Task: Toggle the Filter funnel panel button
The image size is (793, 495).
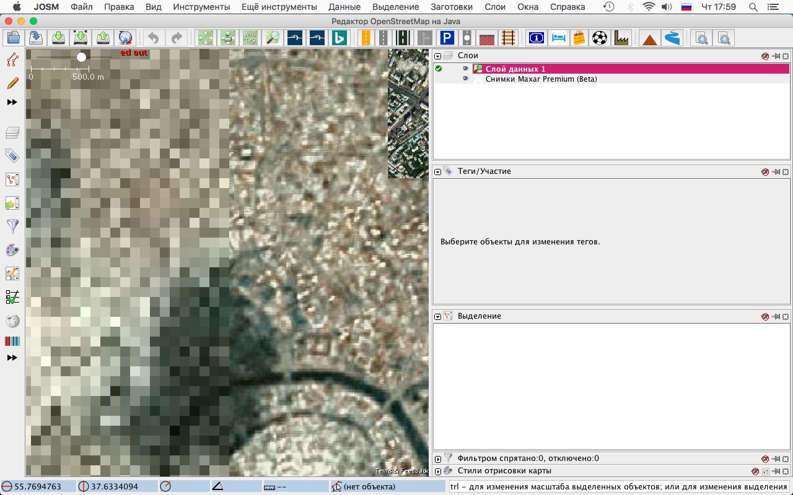Action: point(12,226)
